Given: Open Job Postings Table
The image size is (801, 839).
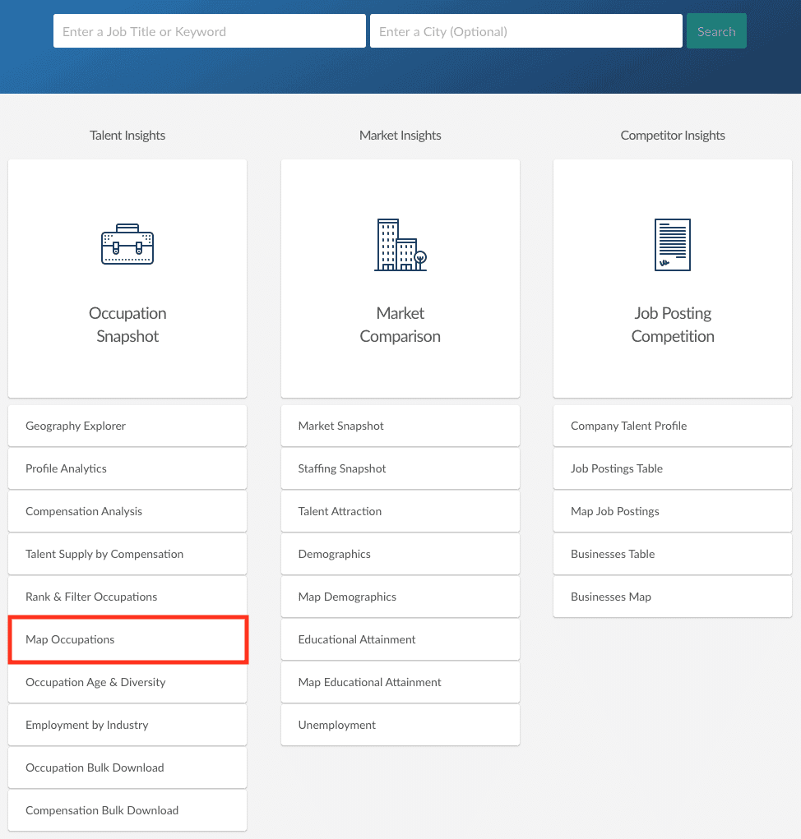Looking at the screenshot, I should tap(673, 468).
